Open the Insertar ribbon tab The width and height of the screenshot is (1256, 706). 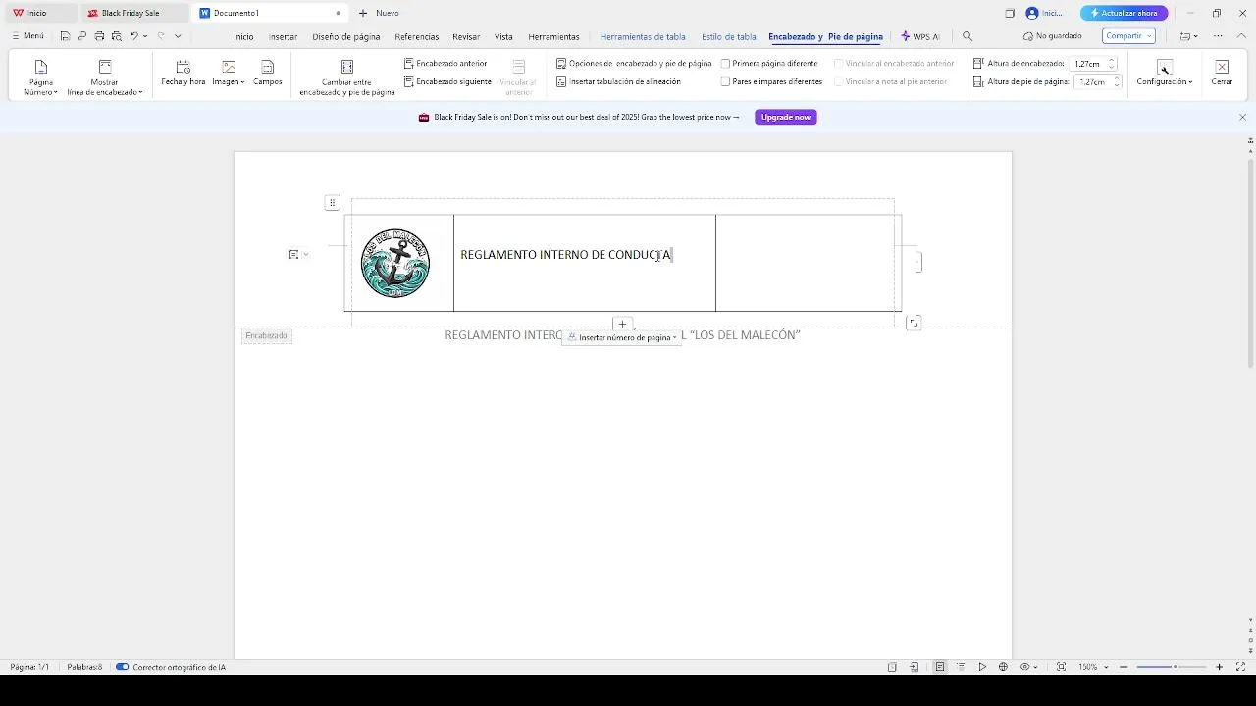[x=284, y=36]
